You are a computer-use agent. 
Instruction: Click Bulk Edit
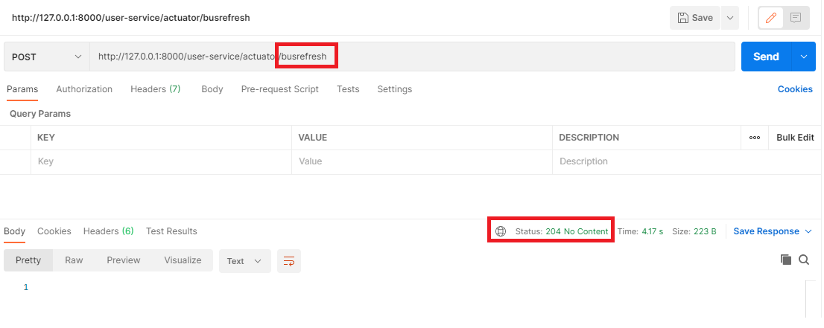(795, 138)
